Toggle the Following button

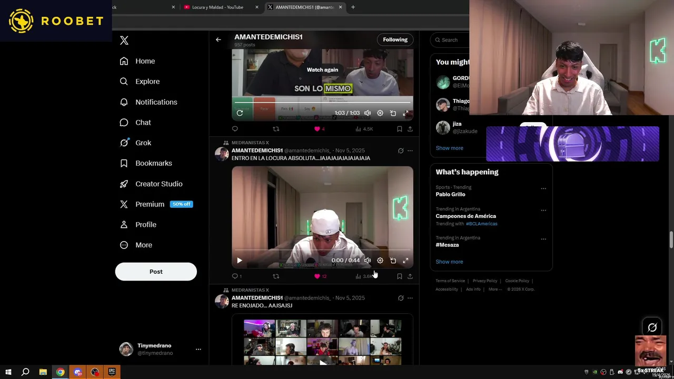(395, 39)
